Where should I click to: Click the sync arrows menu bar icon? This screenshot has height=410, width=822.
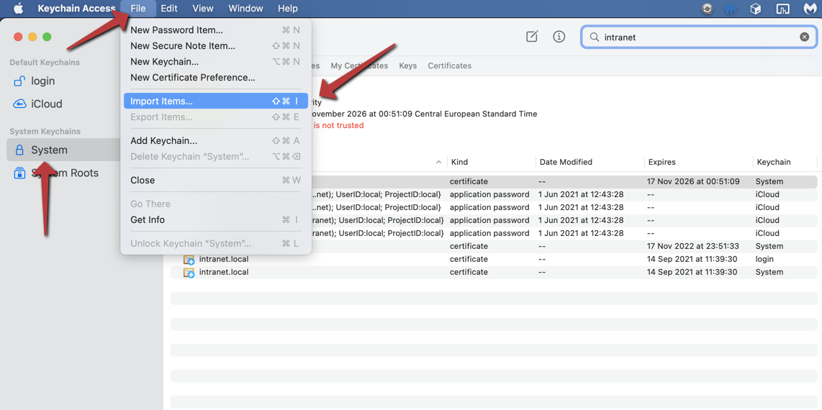tap(707, 9)
